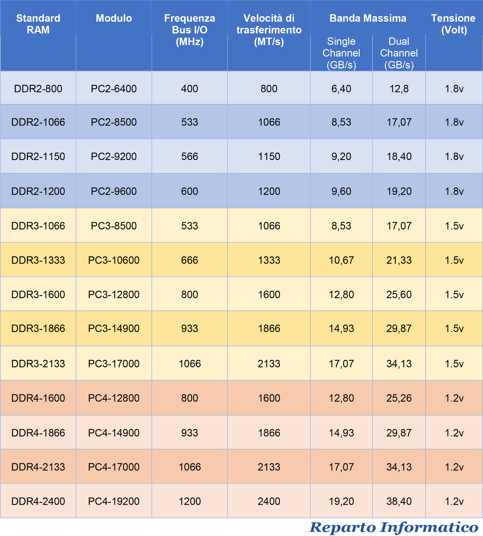Image resolution: width=483 pixels, height=536 pixels.
Task: Select the PC3-14900 module cell
Action: pos(114,328)
